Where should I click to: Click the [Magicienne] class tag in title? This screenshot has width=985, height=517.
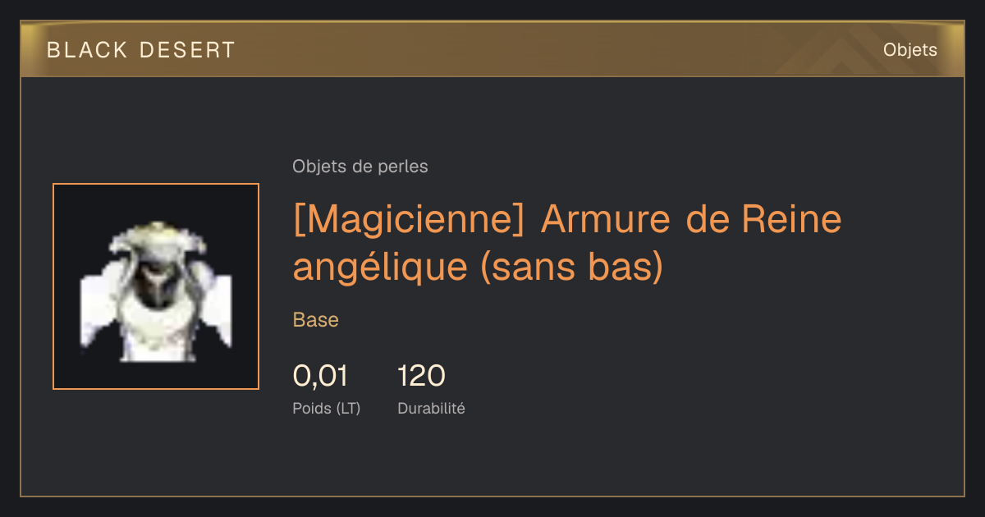[409, 221]
